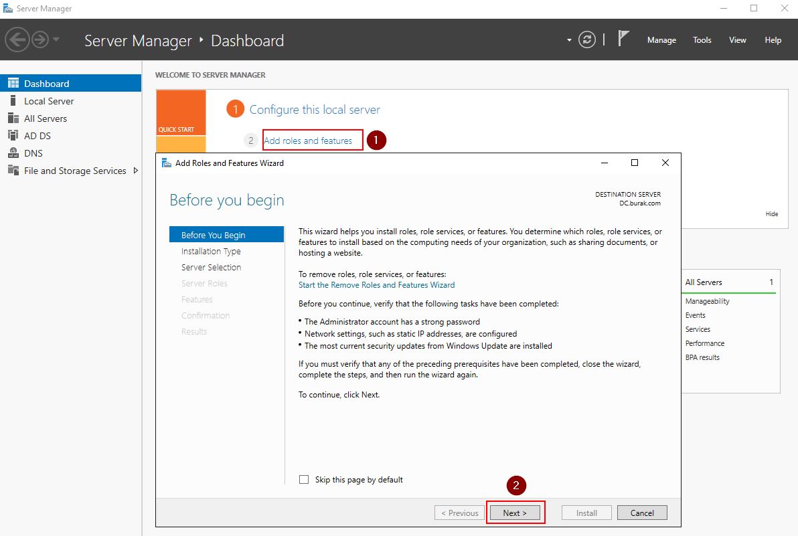This screenshot has height=536, width=798.
Task: Select AD DS in the sidebar
Action: point(71,136)
